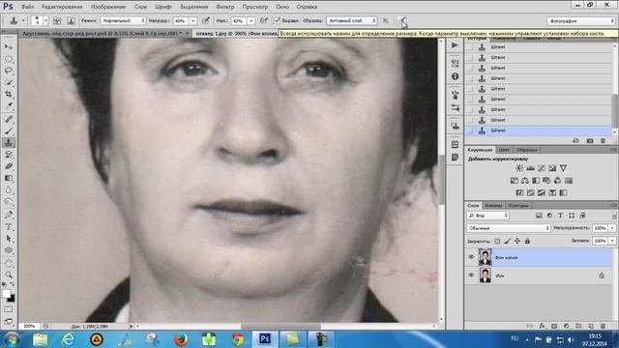Open the Info panel icon
The height and width of the screenshot is (348, 619).
point(455,76)
